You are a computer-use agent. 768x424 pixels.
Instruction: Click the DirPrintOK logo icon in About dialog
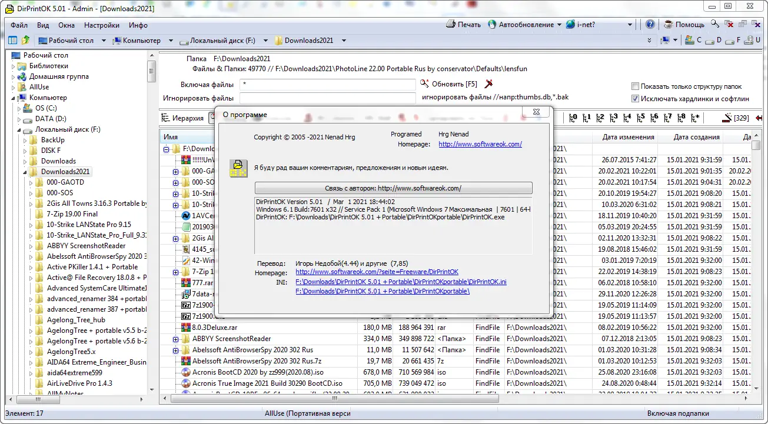(238, 168)
